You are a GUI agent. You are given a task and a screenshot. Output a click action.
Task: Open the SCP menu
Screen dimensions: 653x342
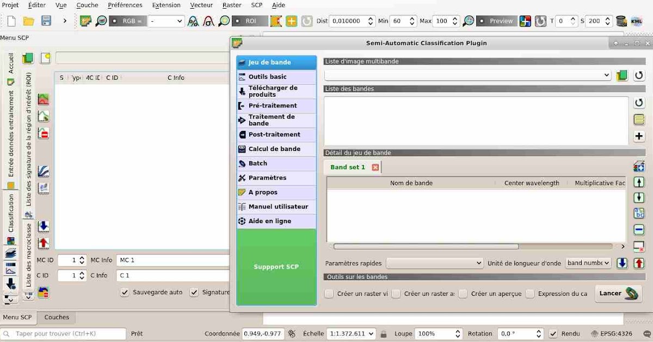coord(257,5)
